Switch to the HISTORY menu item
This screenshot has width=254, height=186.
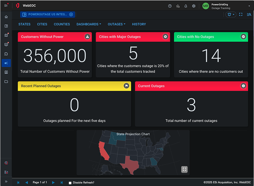(139, 24)
